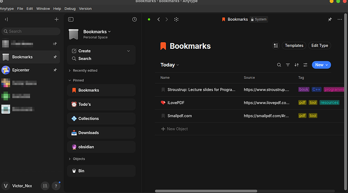The width and height of the screenshot is (348, 193).
Task: Click the Edit Type button
Action: click(x=320, y=46)
